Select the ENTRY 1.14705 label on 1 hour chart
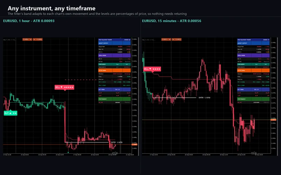The width and height of the screenshot is (281, 175). [117, 142]
